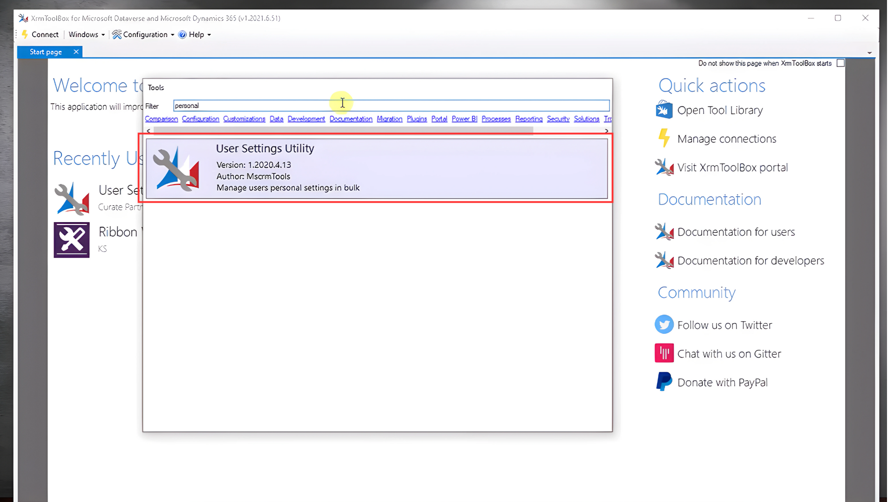Click the PayPal logo icon

pos(664,382)
